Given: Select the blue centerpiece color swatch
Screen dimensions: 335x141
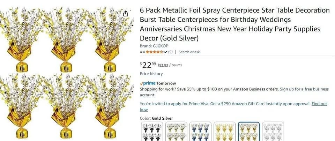Looking at the screenshot, I should pos(200,131).
